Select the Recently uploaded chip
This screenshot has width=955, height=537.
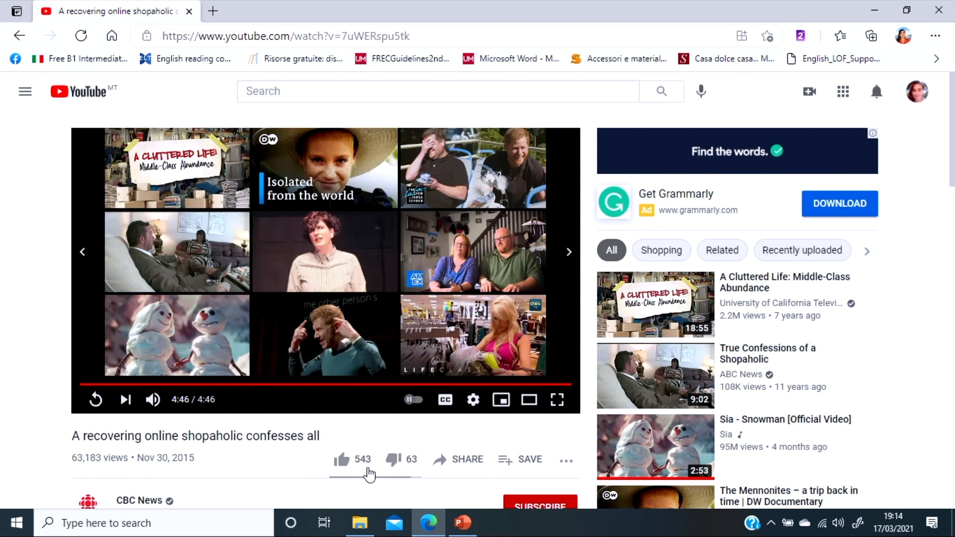[802, 251]
